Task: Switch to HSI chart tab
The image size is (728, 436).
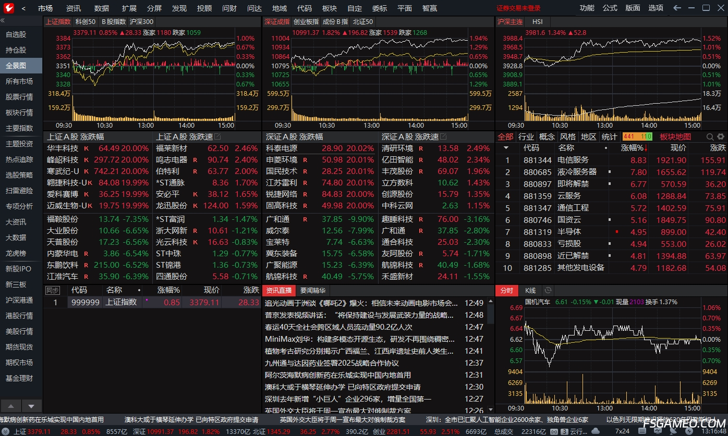Action: click(x=537, y=22)
